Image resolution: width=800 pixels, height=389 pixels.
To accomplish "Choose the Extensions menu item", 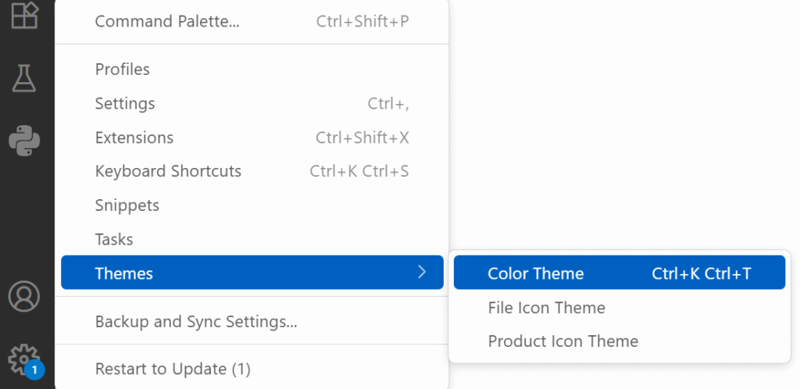I will coord(134,137).
